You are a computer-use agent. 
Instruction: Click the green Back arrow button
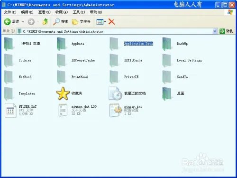[7, 22]
